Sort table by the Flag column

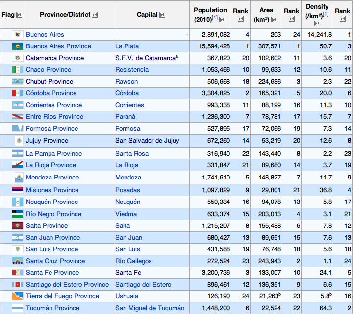click(x=19, y=15)
